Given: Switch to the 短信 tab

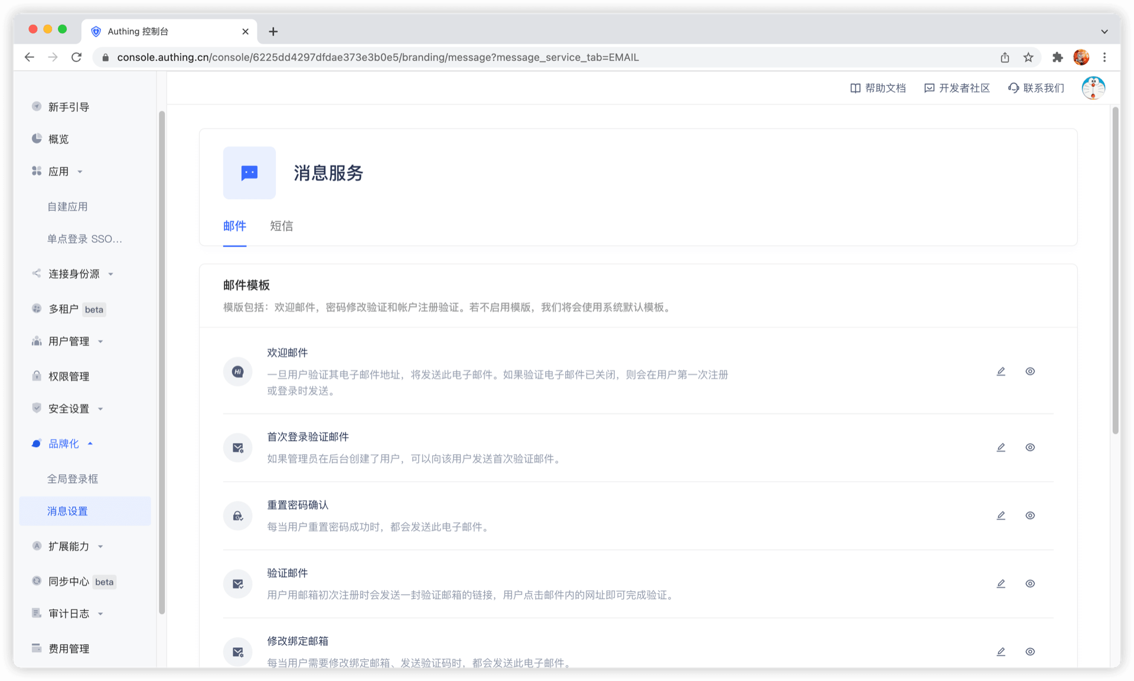Looking at the screenshot, I should [281, 226].
